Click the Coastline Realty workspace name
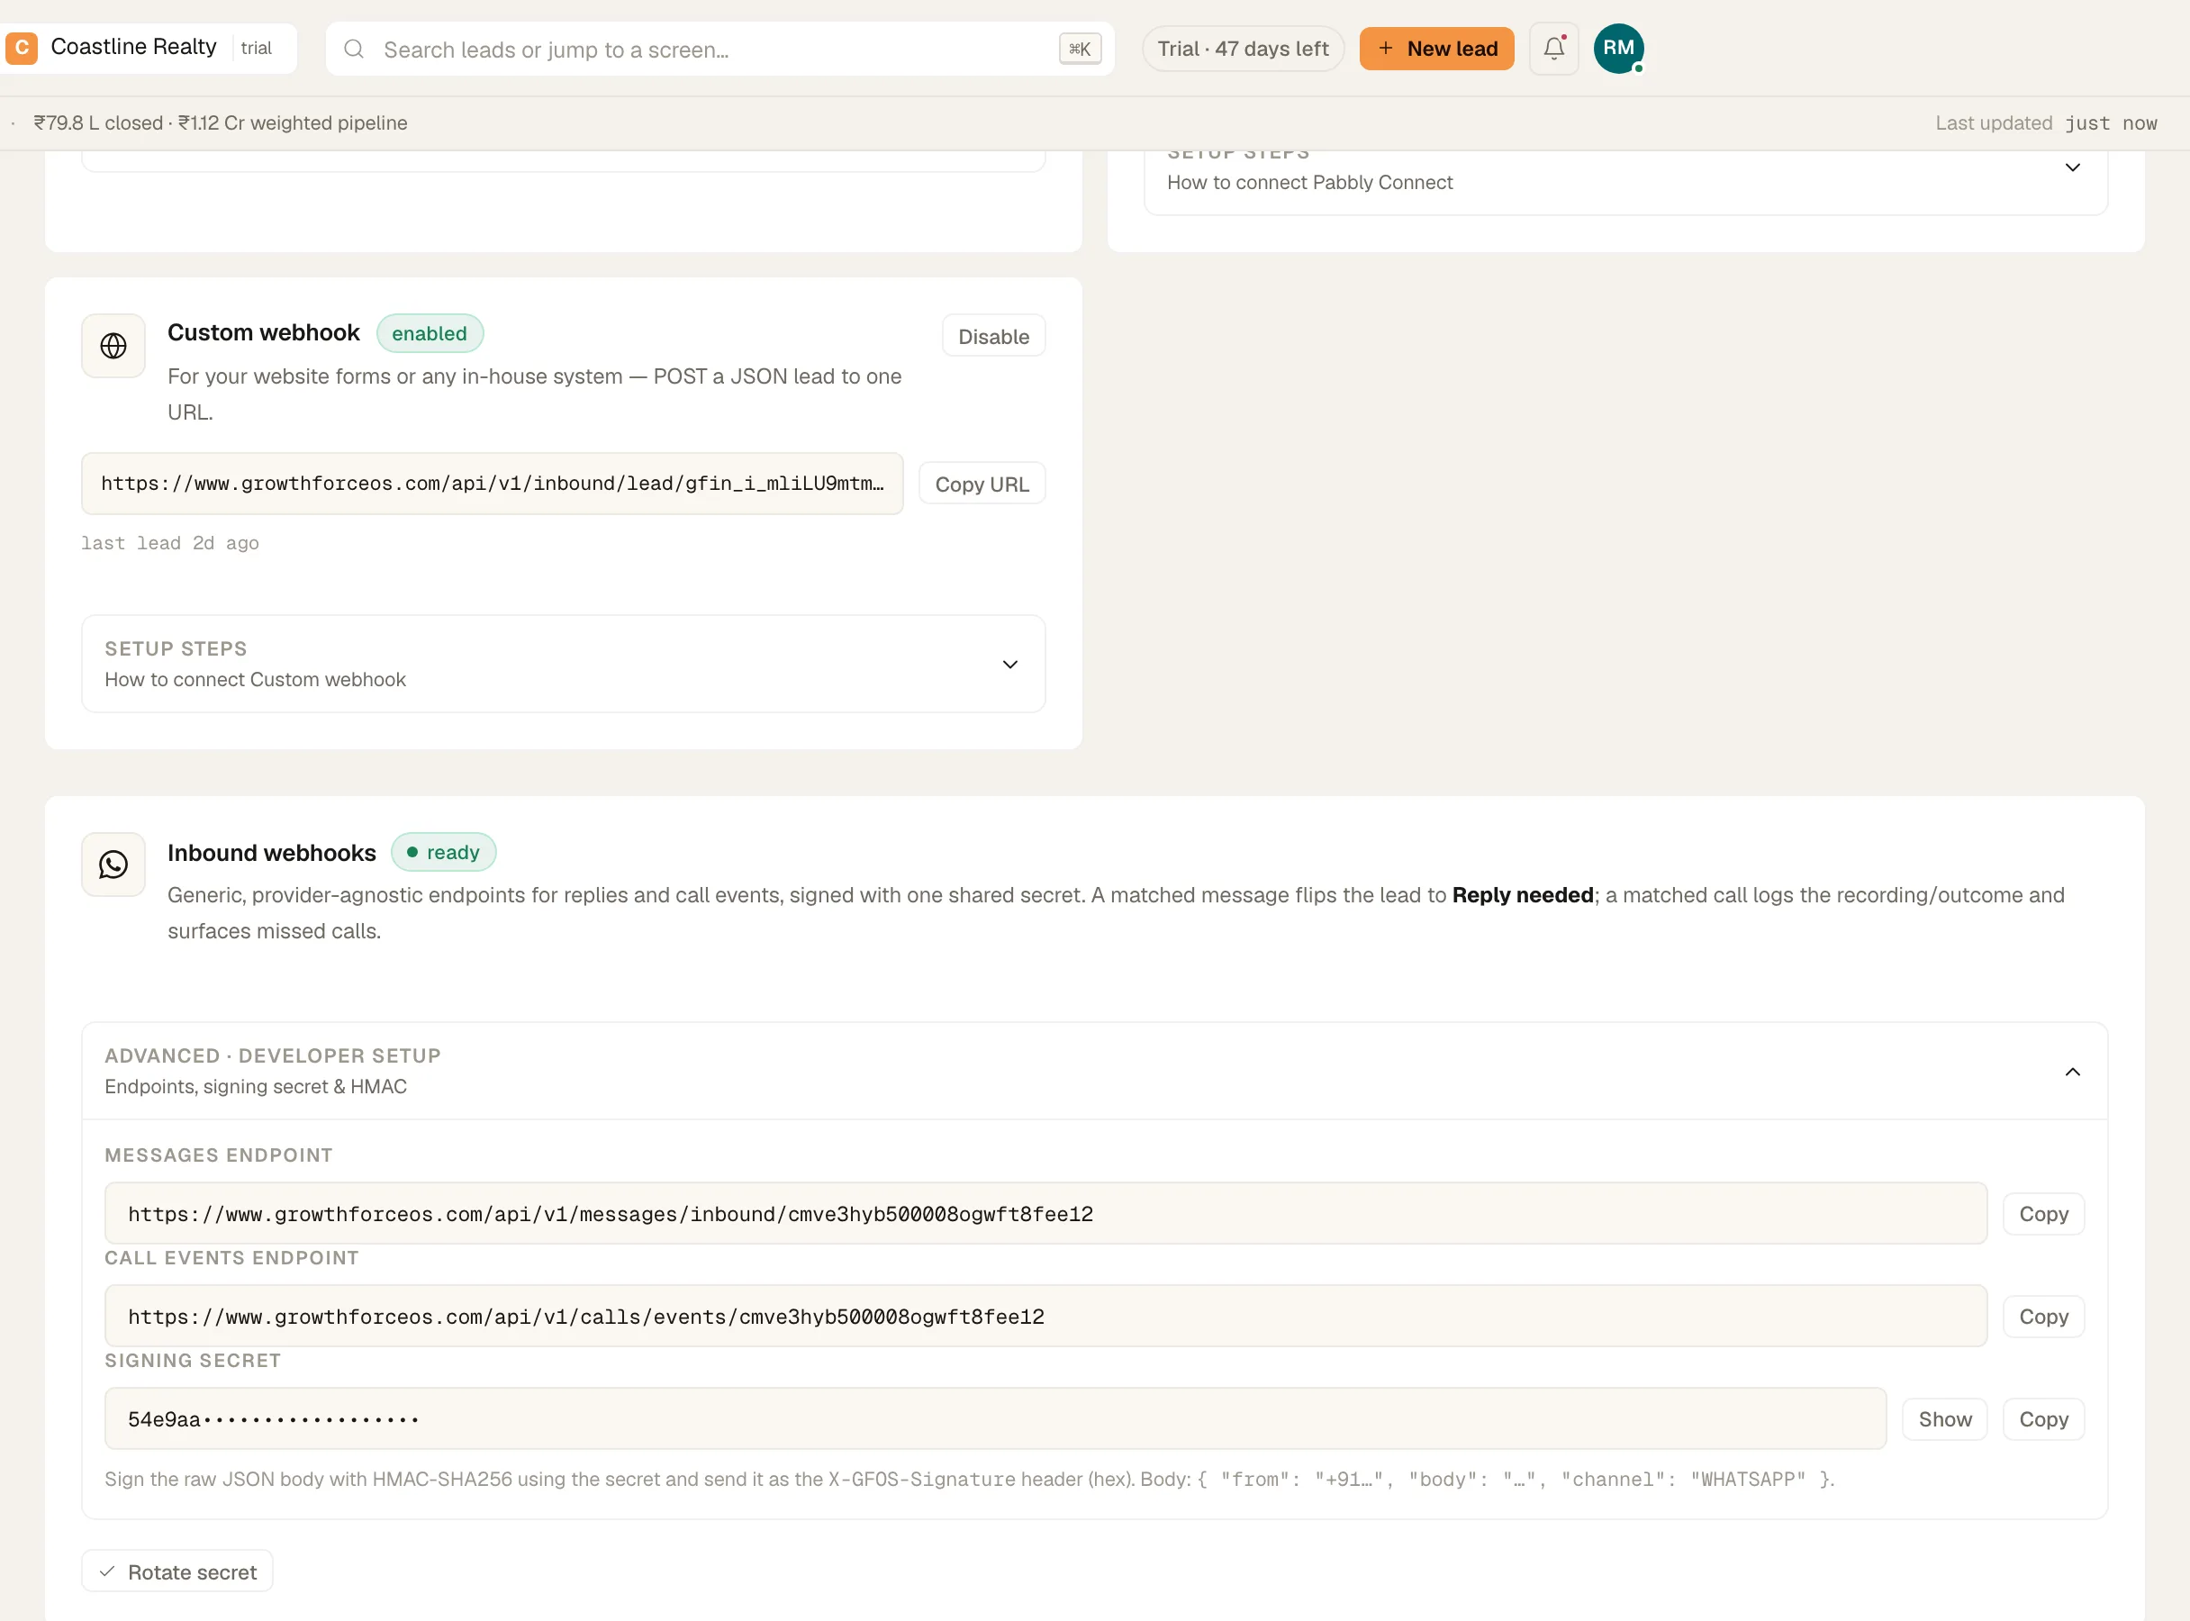The image size is (2190, 1621). pyautogui.click(x=133, y=47)
